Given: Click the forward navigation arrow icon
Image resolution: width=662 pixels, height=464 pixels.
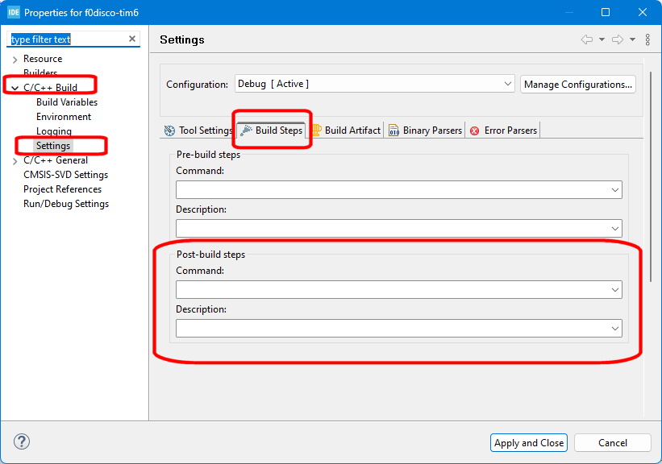Looking at the screenshot, I should coord(618,39).
